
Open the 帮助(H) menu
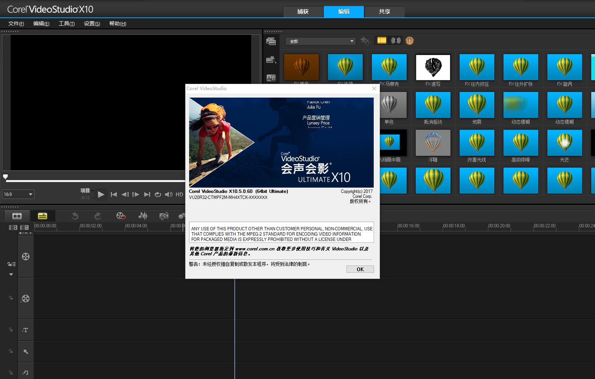coord(118,23)
